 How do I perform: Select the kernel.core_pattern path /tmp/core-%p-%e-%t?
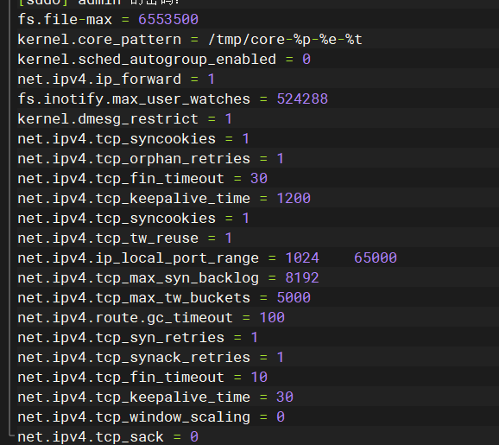point(285,40)
